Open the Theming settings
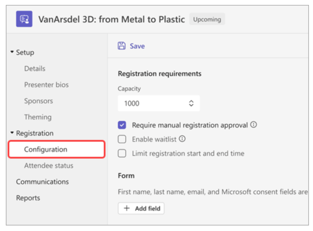Image resolution: width=313 pixels, height=231 pixels. [x=38, y=117]
